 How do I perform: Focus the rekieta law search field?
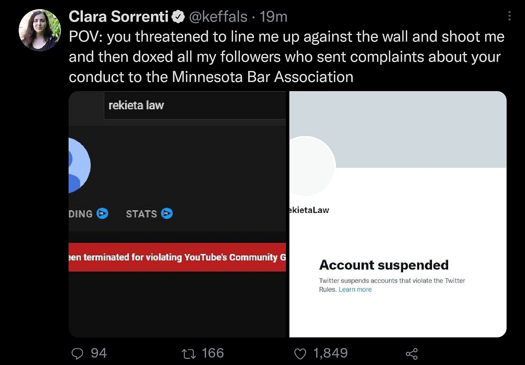coord(195,105)
